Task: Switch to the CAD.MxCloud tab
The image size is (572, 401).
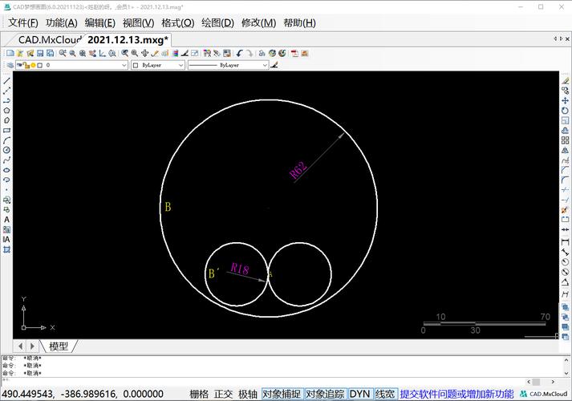Action: (x=50, y=40)
